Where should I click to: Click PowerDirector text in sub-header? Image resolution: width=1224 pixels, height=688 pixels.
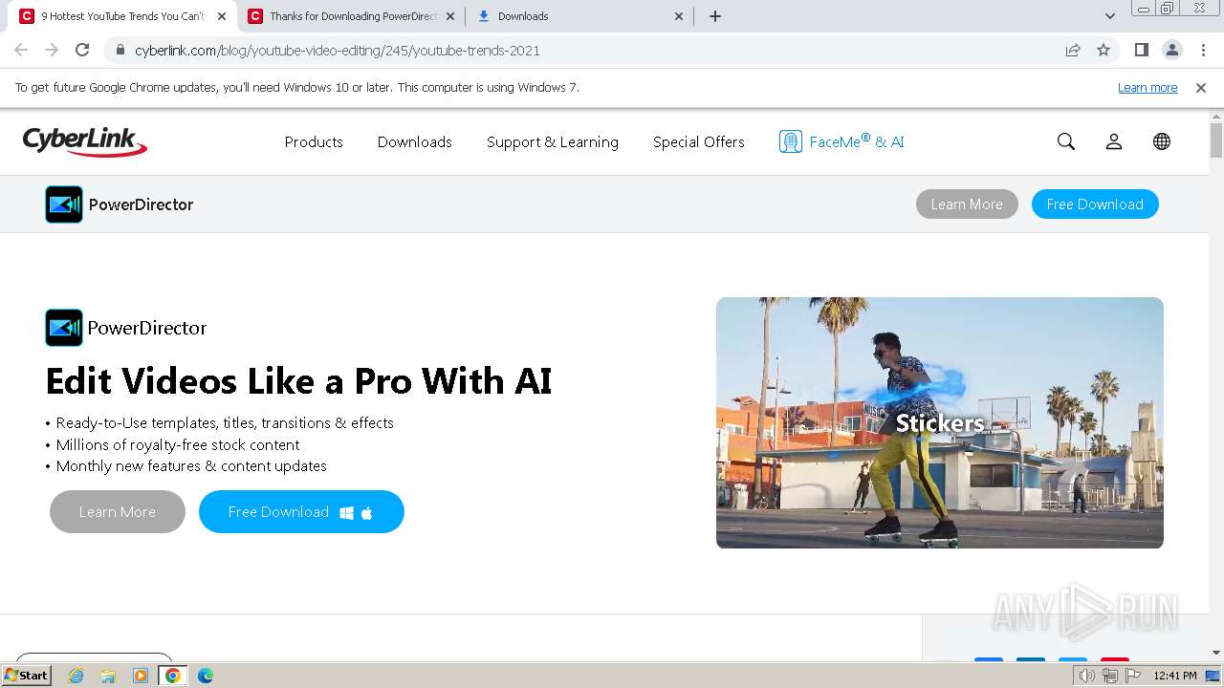141,204
